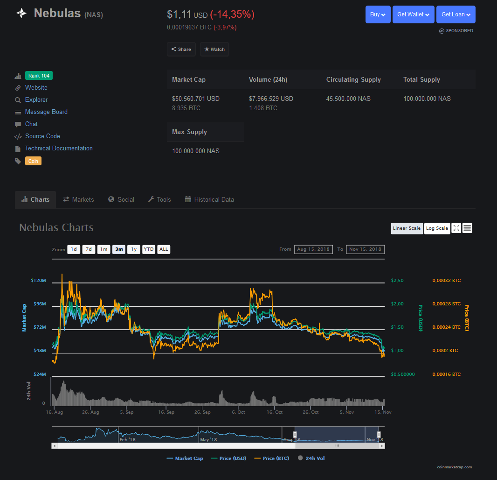
Task: Open the Historical Data tab
Action: point(209,200)
